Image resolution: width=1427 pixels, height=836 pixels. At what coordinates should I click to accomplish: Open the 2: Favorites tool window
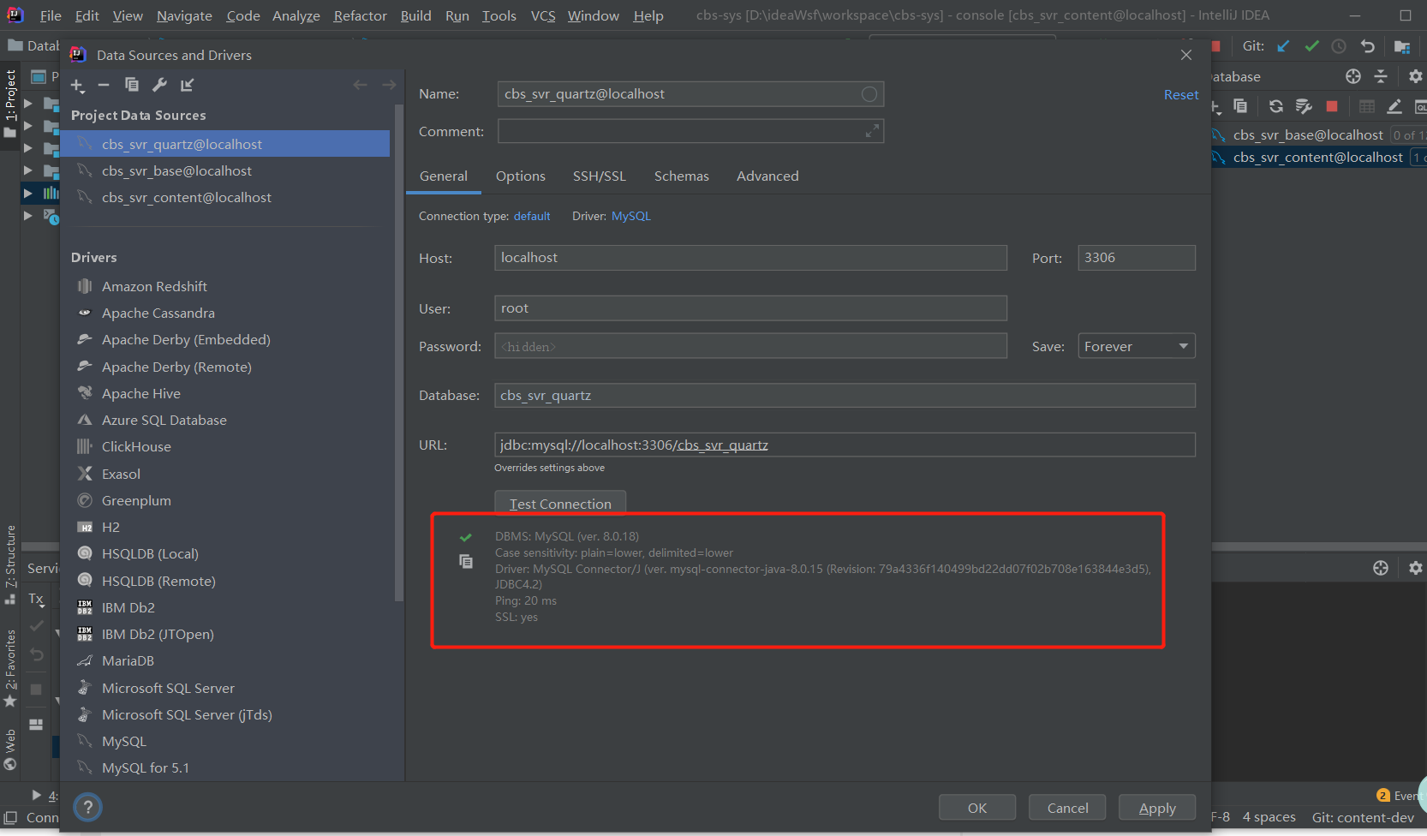pyautogui.click(x=10, y=668)
